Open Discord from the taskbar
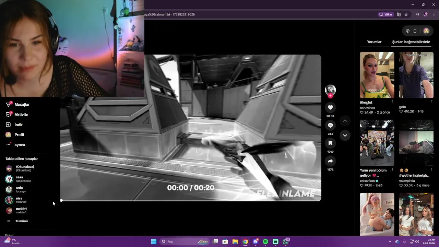 (x=256, y=242)
